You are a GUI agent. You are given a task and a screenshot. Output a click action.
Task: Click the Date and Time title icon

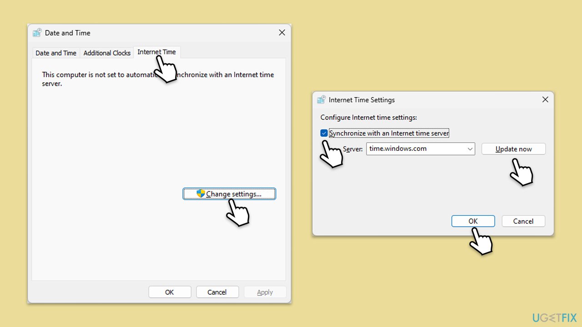click(37, 33)
